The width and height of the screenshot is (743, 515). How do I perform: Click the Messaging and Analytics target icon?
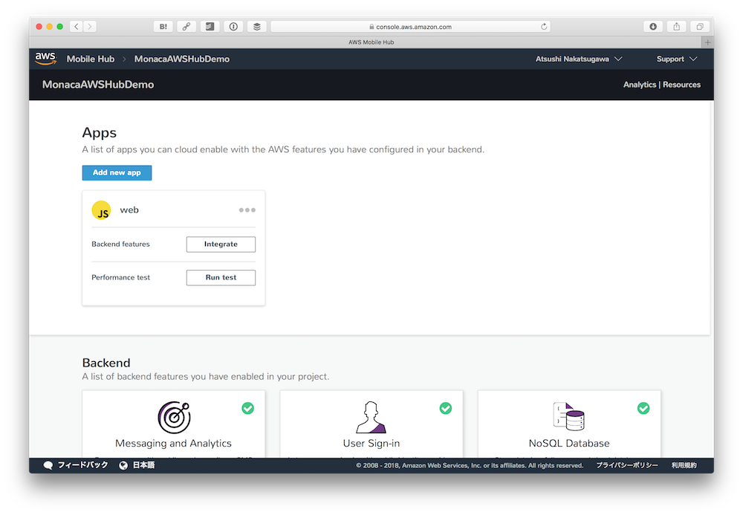coord(174,417)
